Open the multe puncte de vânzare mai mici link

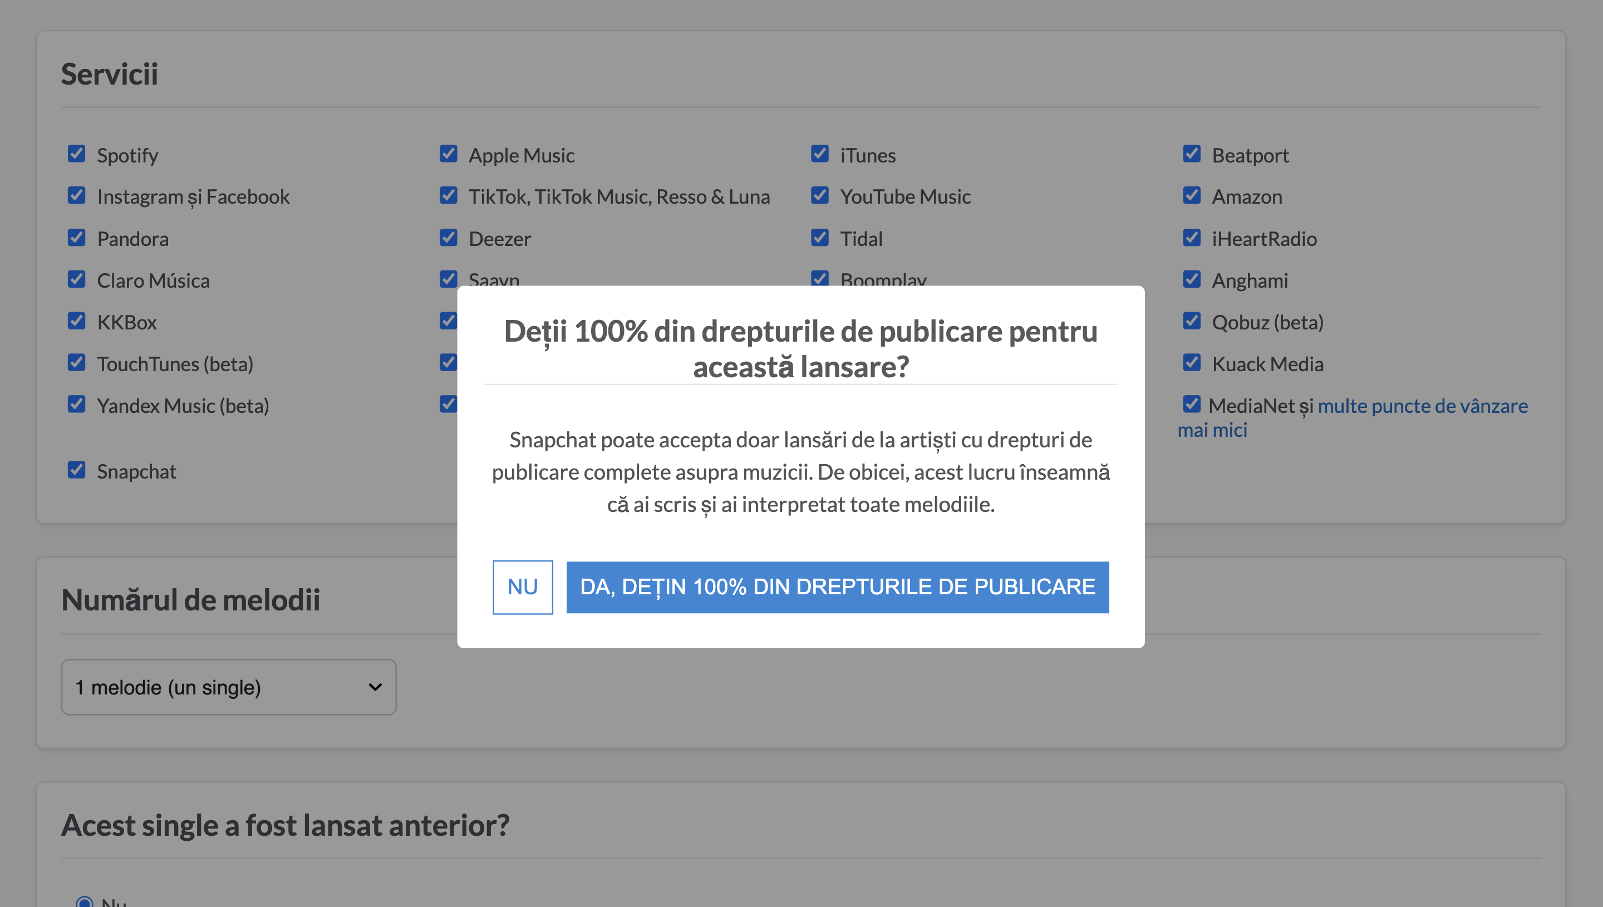(x=1422, y=406)
